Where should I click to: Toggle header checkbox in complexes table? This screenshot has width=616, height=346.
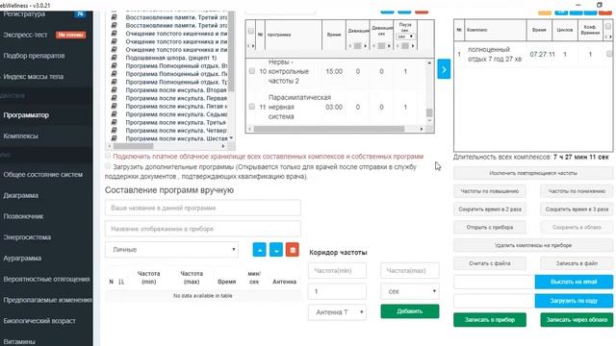click(x=608, y=26)
